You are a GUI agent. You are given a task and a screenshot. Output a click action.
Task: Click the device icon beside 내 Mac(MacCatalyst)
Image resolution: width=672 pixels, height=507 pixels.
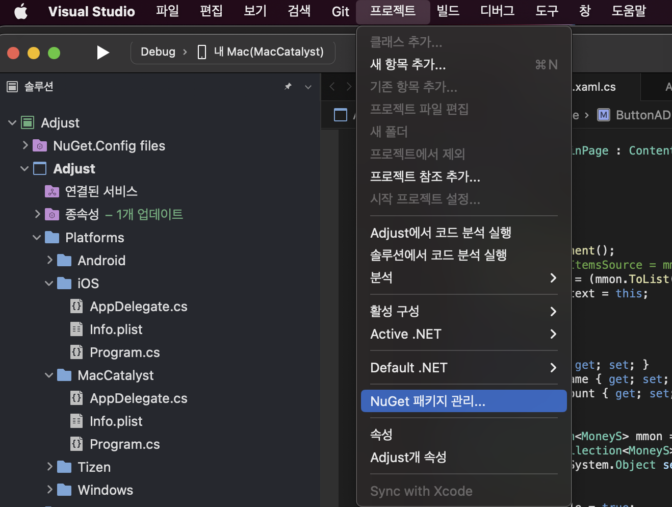coord(202,52)
